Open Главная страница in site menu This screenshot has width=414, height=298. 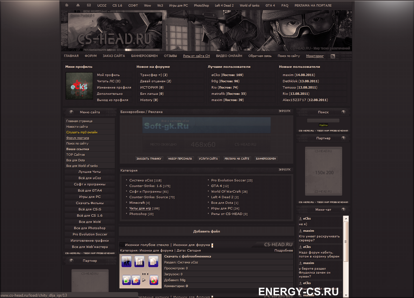(79, 121)
